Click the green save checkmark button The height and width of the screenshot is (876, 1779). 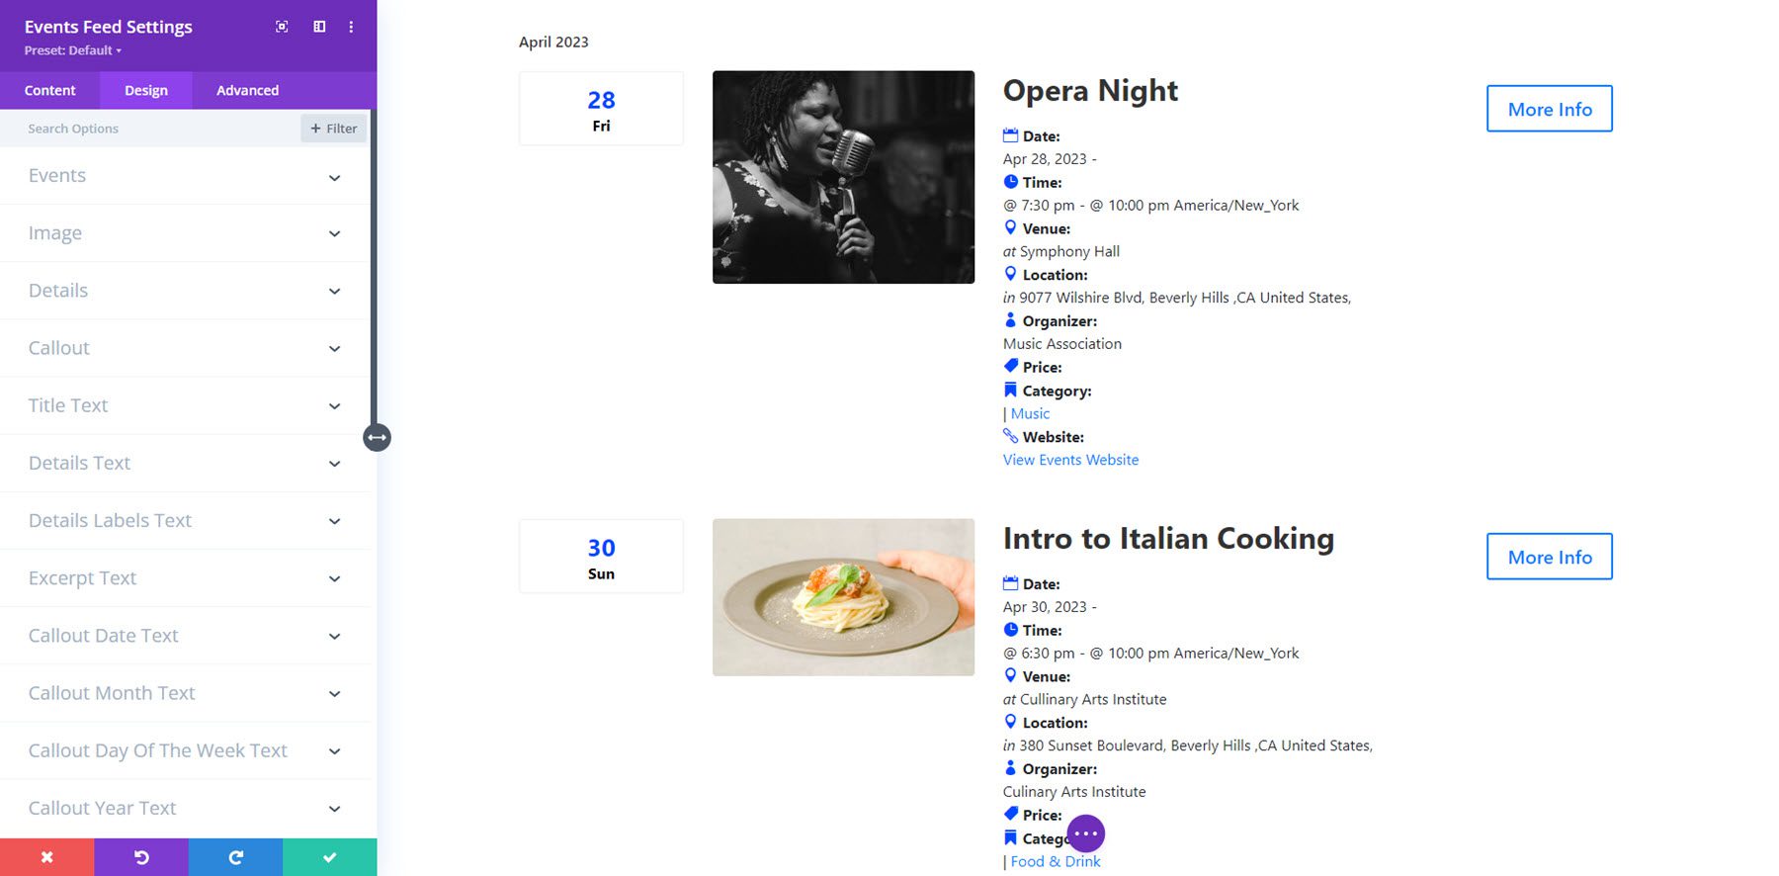pos(330,857)
